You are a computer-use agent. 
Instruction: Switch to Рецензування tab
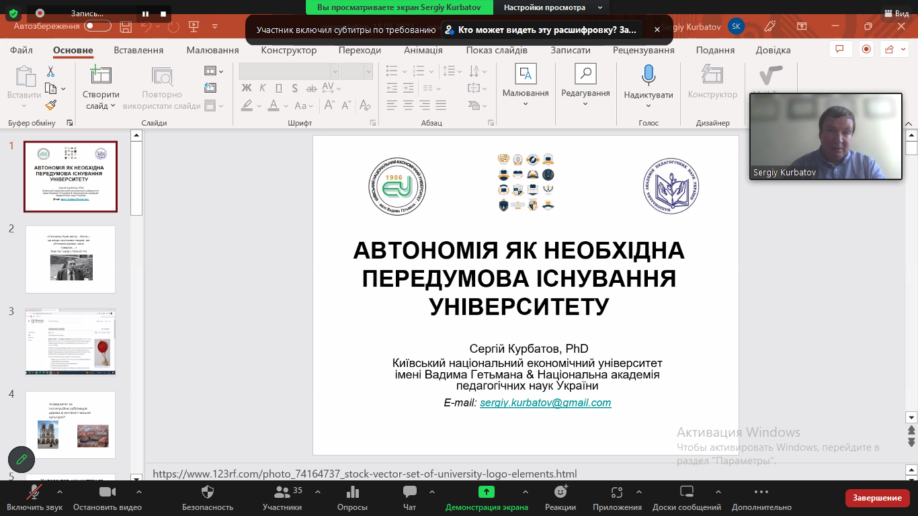coord(643,50)
